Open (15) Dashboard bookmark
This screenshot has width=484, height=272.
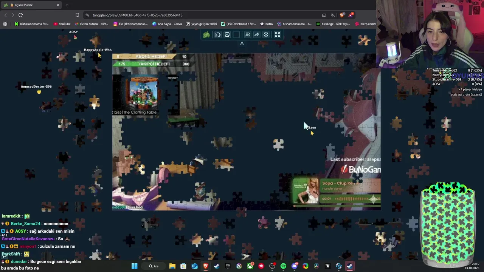tap(238, 24)
